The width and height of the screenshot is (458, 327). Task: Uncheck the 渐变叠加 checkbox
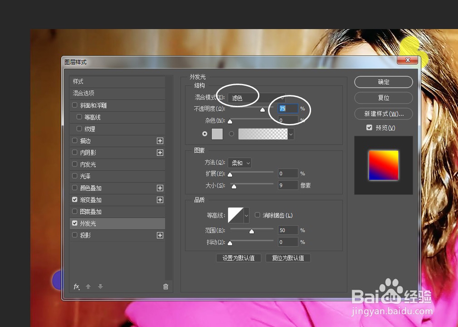(75, 200)
